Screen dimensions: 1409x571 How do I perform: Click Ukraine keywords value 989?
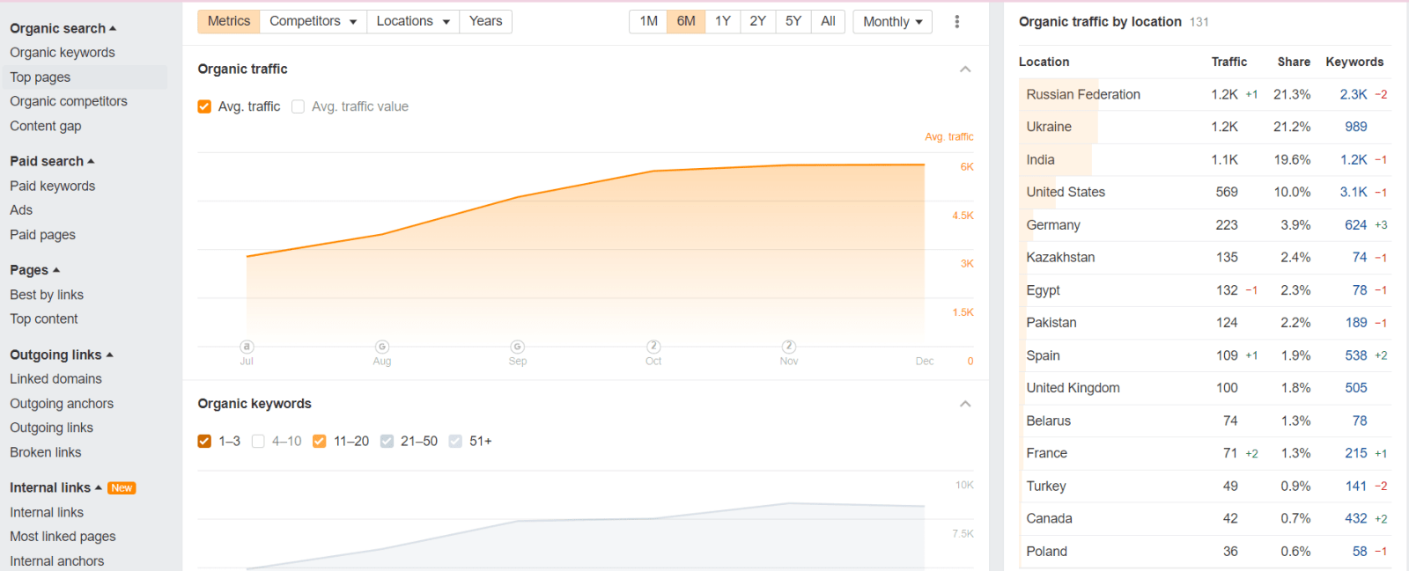1356,127
